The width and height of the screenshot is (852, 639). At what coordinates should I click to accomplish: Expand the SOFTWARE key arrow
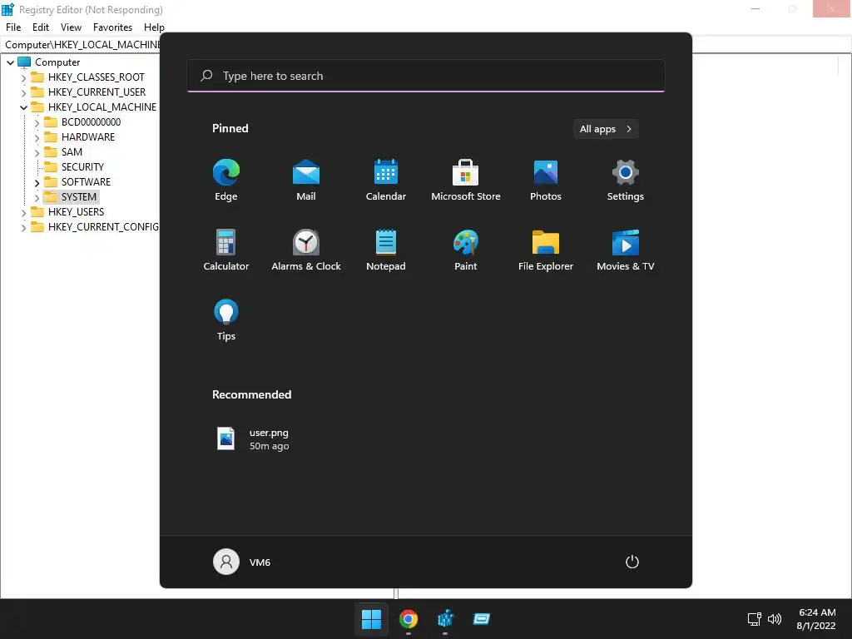37,182
